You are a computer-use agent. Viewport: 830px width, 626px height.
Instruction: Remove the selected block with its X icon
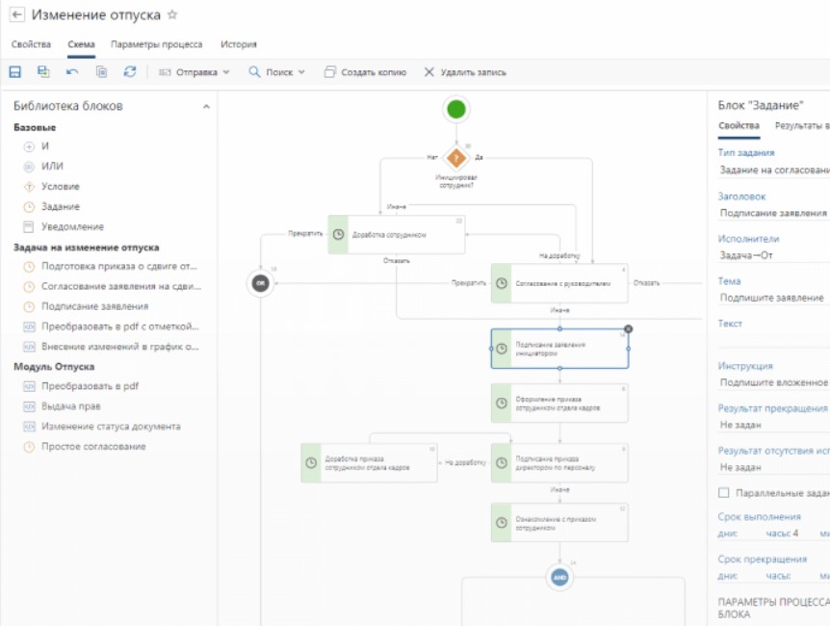coord(629,328)
